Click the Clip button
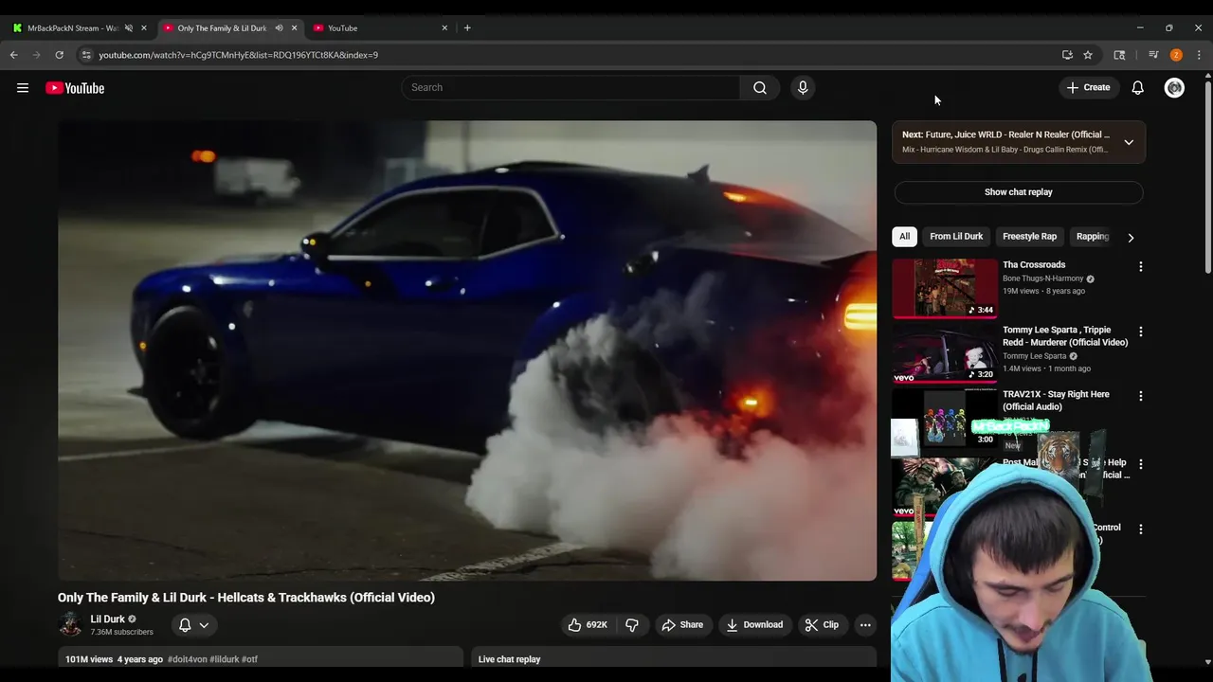The image size is (1213, 682). [823, 625]
